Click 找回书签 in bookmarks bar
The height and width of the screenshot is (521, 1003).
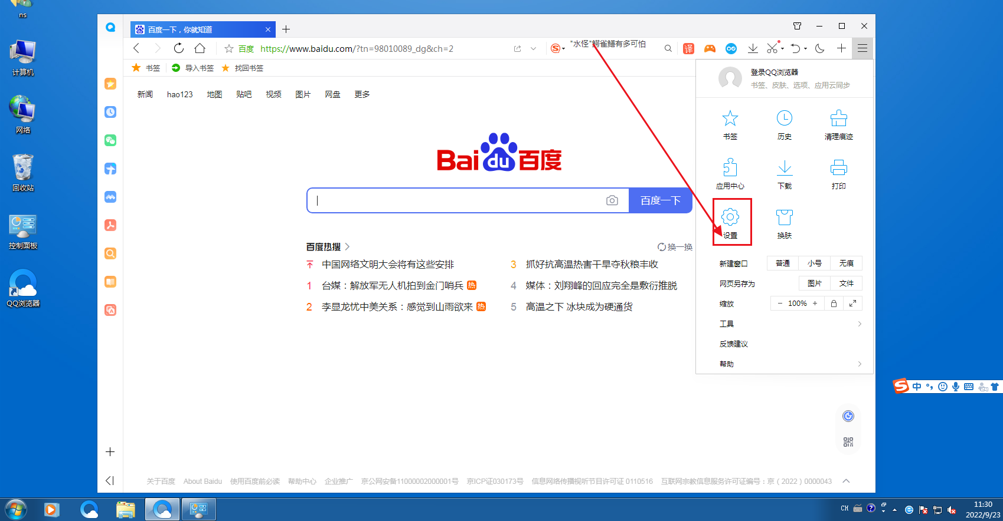click(243, 68)
